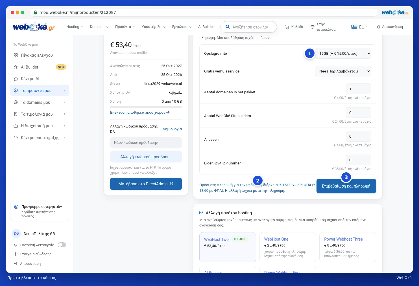Click the WebOké.gr logo
The image size is (419, 286).
[x=34, y=27]
